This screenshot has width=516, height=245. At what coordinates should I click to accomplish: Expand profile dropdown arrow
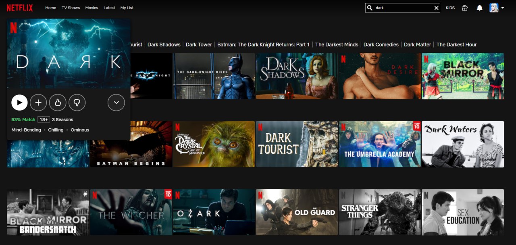502,8
